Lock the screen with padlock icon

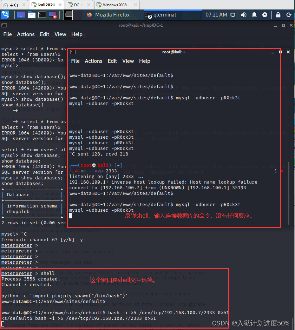click(x=278, y=15)
